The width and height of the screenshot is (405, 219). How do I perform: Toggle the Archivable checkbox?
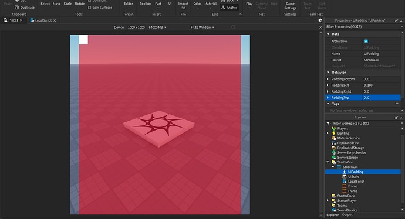point(366,41)
